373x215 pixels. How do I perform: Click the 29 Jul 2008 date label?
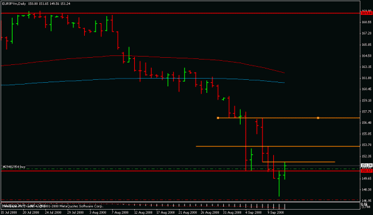pyautogui.click(x=76, y=213)
